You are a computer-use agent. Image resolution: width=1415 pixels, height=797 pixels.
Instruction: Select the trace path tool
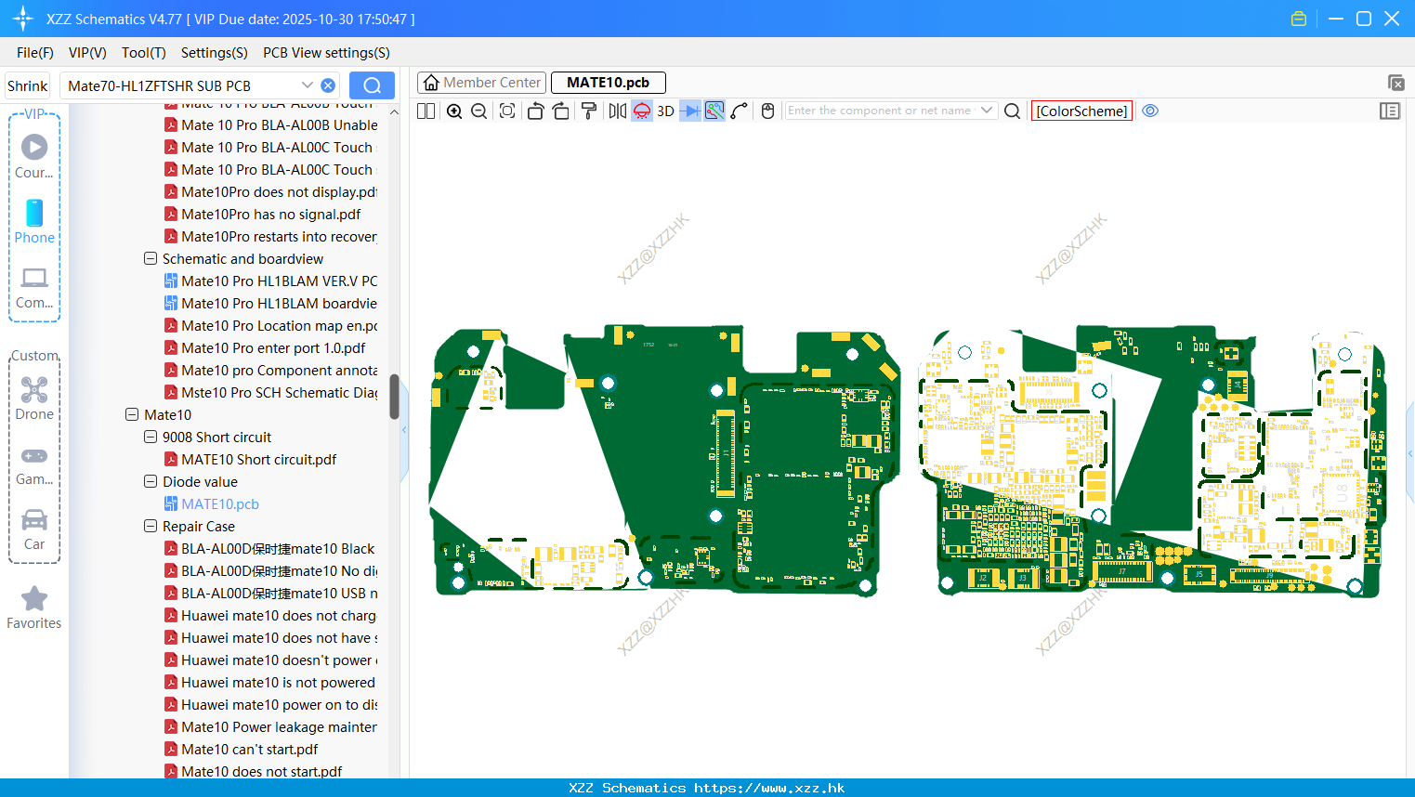click(740, 111)
